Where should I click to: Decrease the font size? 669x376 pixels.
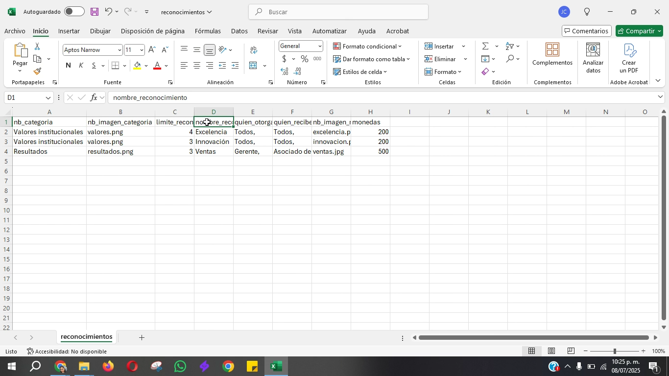click(x=165, y=50)
